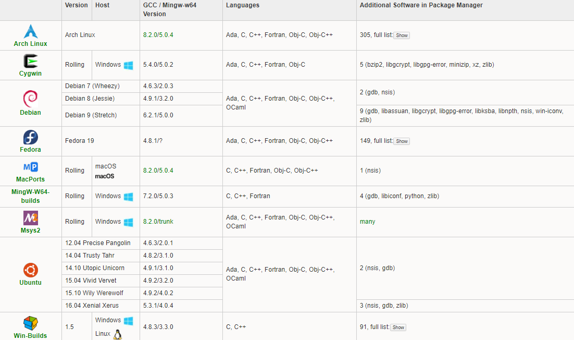
Task: Click the '1 (nsis)' cell
Action: (x=465, y=171)
